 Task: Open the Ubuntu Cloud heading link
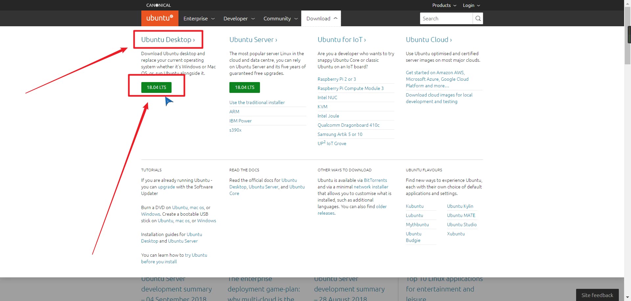click(429, 40)
